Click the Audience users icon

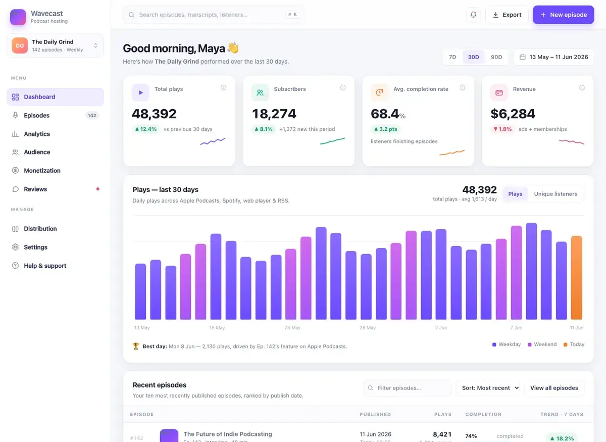(x=15, y=152)
